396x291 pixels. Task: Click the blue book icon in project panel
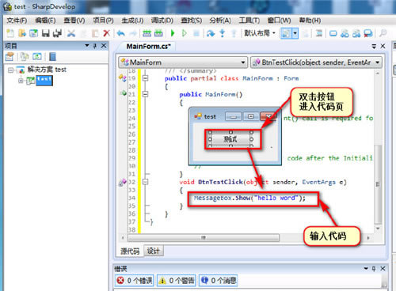point(52,56)
